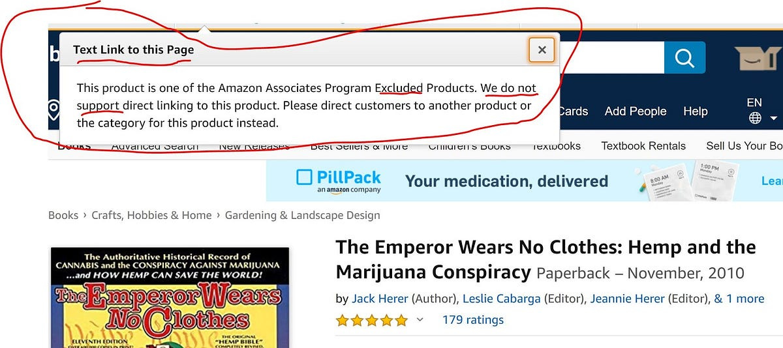Expand the star ratings breakdown chevron
The width and height of the screenshot is (783, 348).
(x=420, y=320)
